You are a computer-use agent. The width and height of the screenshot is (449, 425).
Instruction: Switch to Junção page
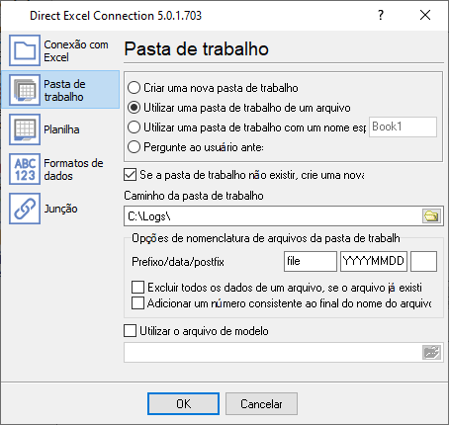pos(60,209)
